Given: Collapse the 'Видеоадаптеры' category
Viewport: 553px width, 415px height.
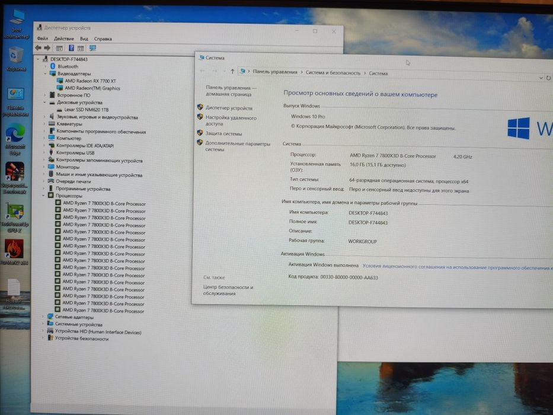Looking at the screenshot, I should click(x=45, y=74).
